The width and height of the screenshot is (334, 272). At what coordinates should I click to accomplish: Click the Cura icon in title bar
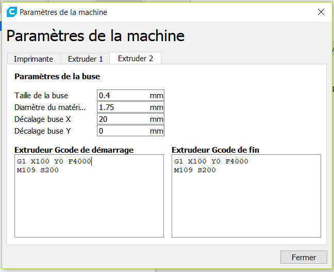[x=11, y=12]
